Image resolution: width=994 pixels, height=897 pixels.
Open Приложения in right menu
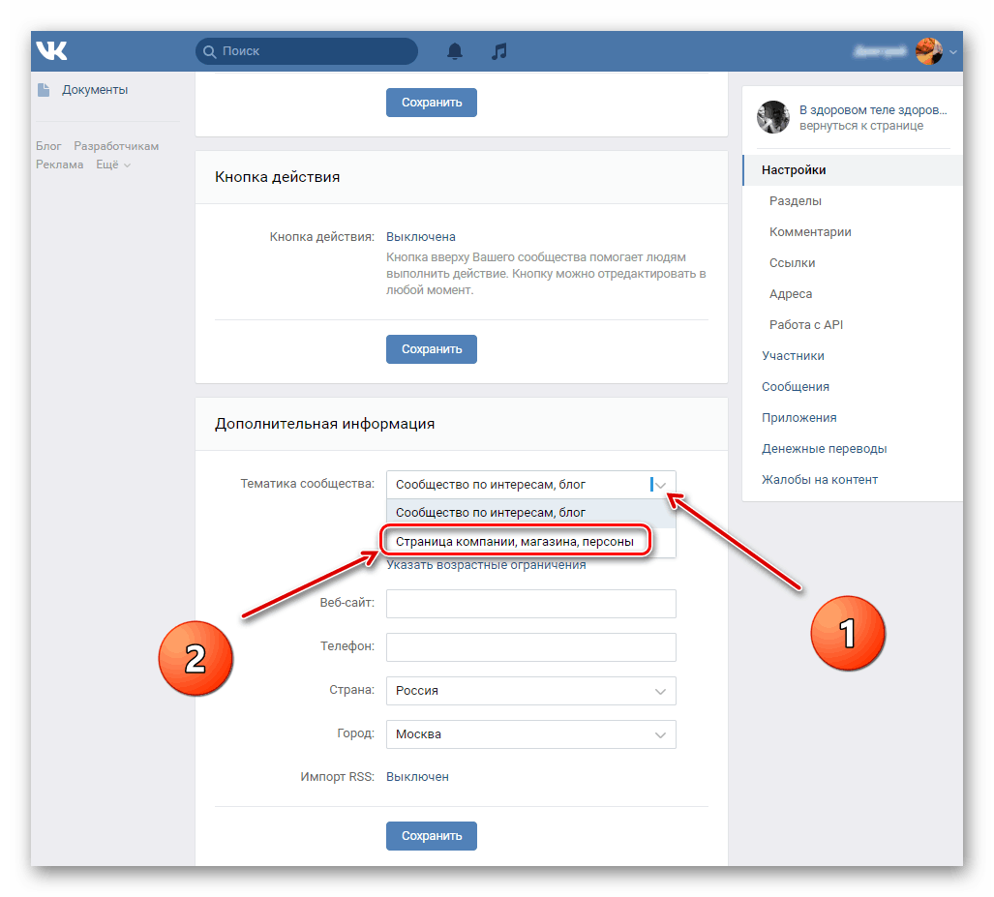coord(798,418)
